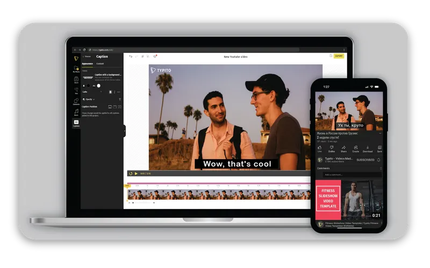Export the video
Viewport: 430px width, 268px height.
[339, 56]
